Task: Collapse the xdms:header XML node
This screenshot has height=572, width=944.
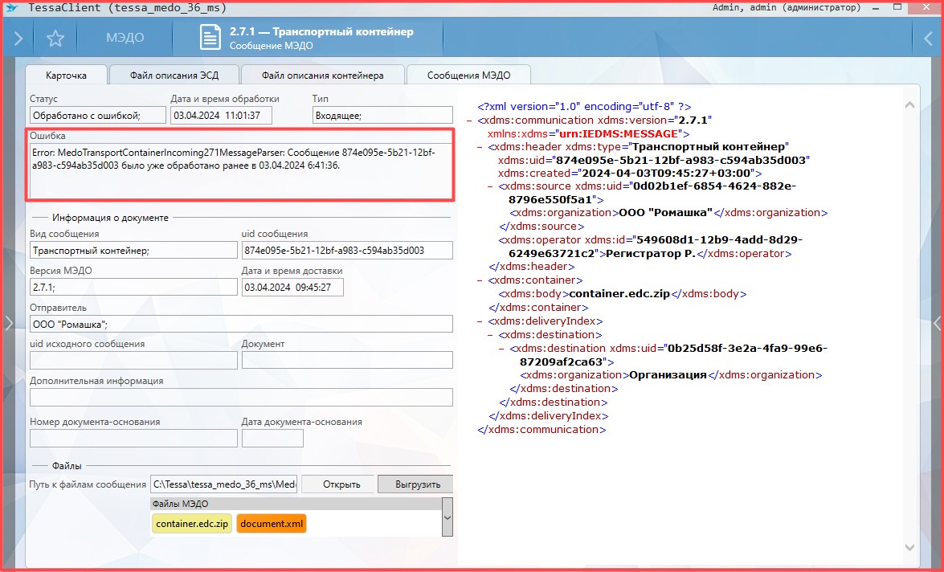Action: point(480,147)
